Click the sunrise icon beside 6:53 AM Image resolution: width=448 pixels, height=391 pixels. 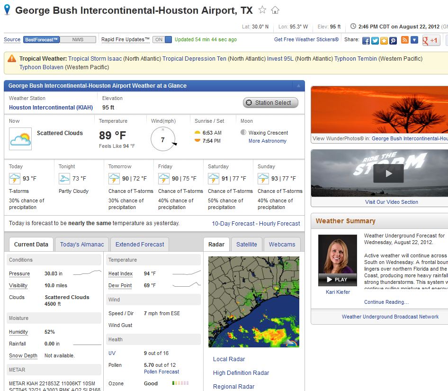click(197, 133)
